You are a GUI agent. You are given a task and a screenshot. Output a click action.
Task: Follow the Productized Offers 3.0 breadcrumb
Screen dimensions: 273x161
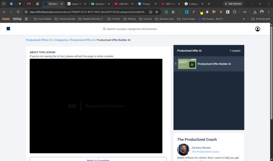tap(39, 40)
